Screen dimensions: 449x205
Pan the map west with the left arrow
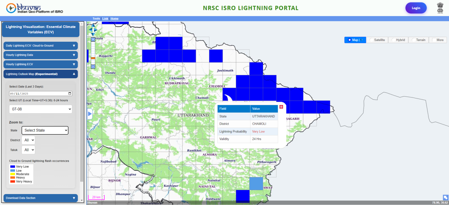(90, 30)
